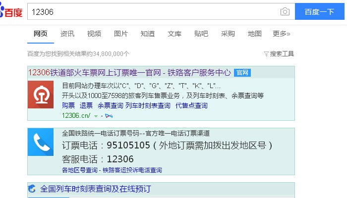The image size is (347, 198).
Task: Open the 12306铁道部火车票网上订票唯一官网 result title
Action: 129,72
